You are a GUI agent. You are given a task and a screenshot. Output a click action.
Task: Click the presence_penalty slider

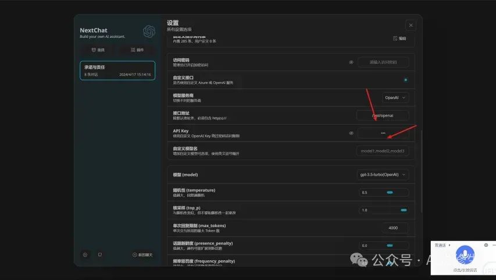tap(384, 246)
